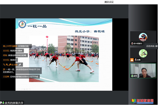This screenshot has width=158, height=105.
Task: Click the green mic icon in the screen-sharing label
Action: [3, 103]
